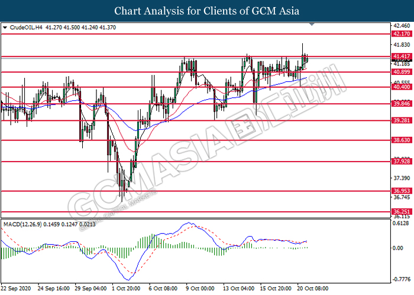Click the MACD(12,26,9) indicator label
This screenshot has height=295, width=414.
tap(22, 224)
